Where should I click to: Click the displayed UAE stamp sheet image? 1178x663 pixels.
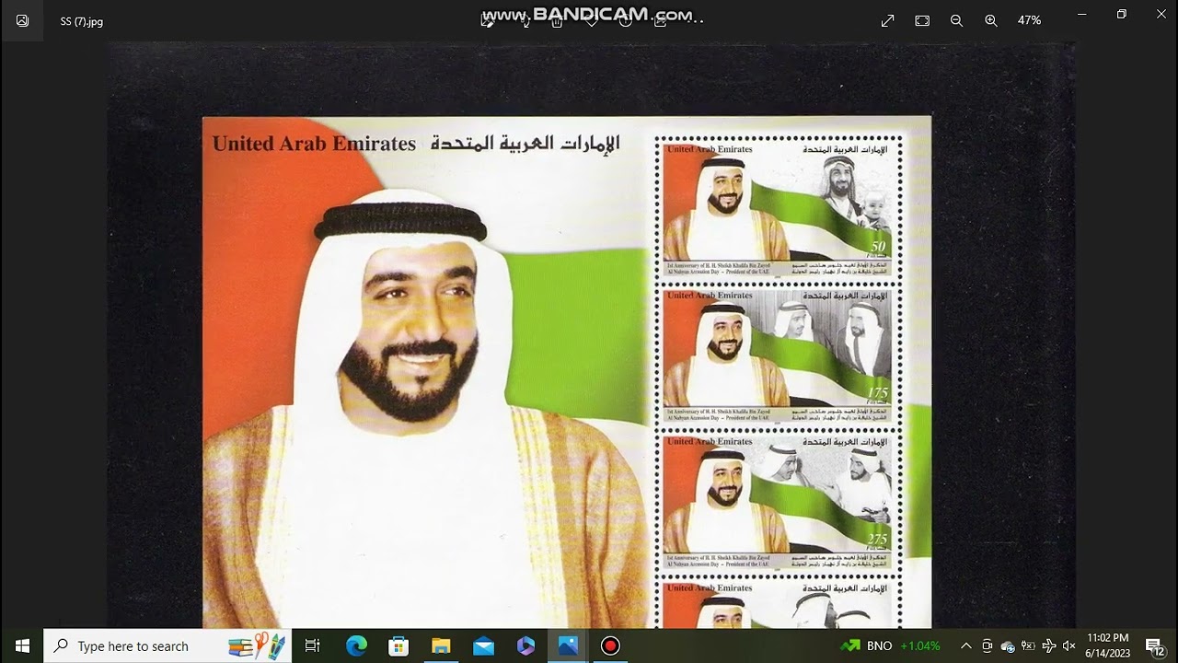click(x=567, y=371)
